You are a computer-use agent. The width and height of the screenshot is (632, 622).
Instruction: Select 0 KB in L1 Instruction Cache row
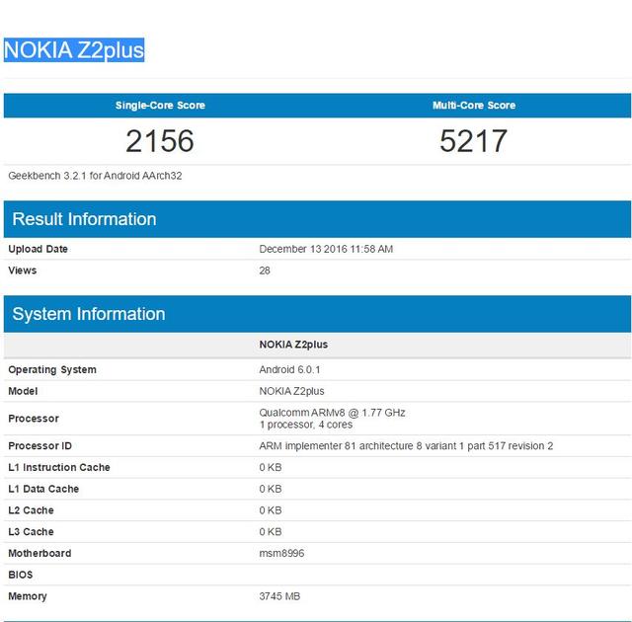point(270,467)
